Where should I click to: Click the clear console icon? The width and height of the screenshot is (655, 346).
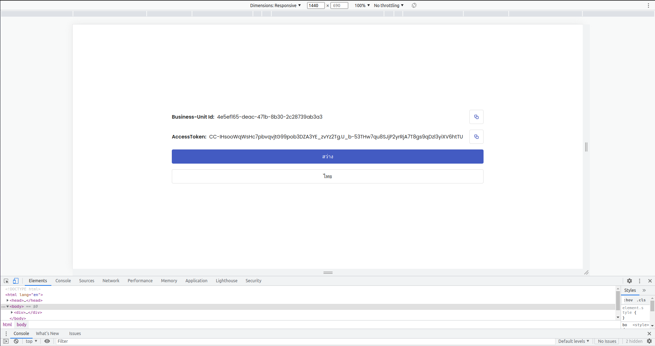pos(16,341)
